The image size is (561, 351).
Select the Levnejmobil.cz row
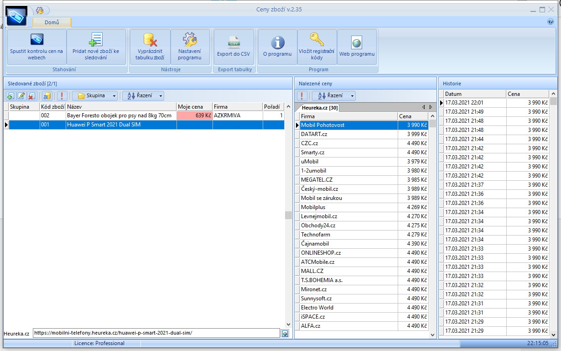pos(362,216)
